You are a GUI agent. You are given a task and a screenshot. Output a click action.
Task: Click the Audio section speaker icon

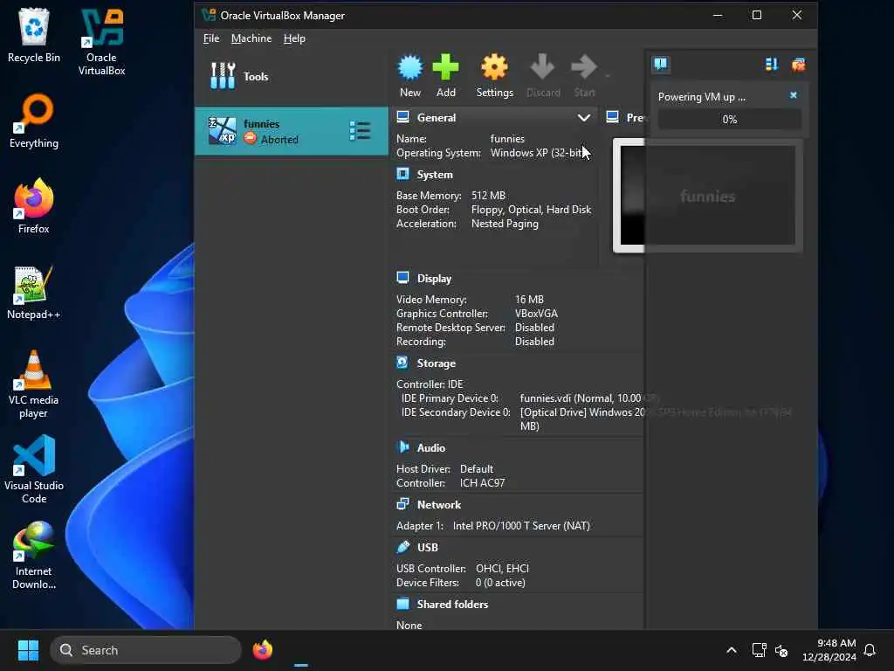tap(403, 446)
